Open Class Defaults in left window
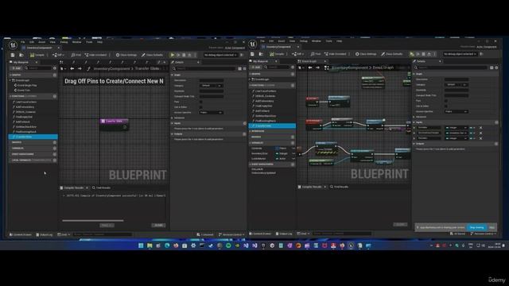The height and width of the screenshot is (286, 509). 152,55
